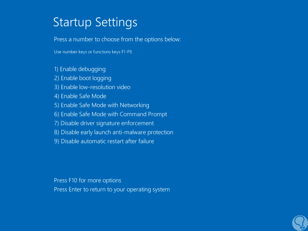The width and height of the screenshot is (308, 231).
Task: Pick Enable low-resolution video option
Action: tap(92, 87)
